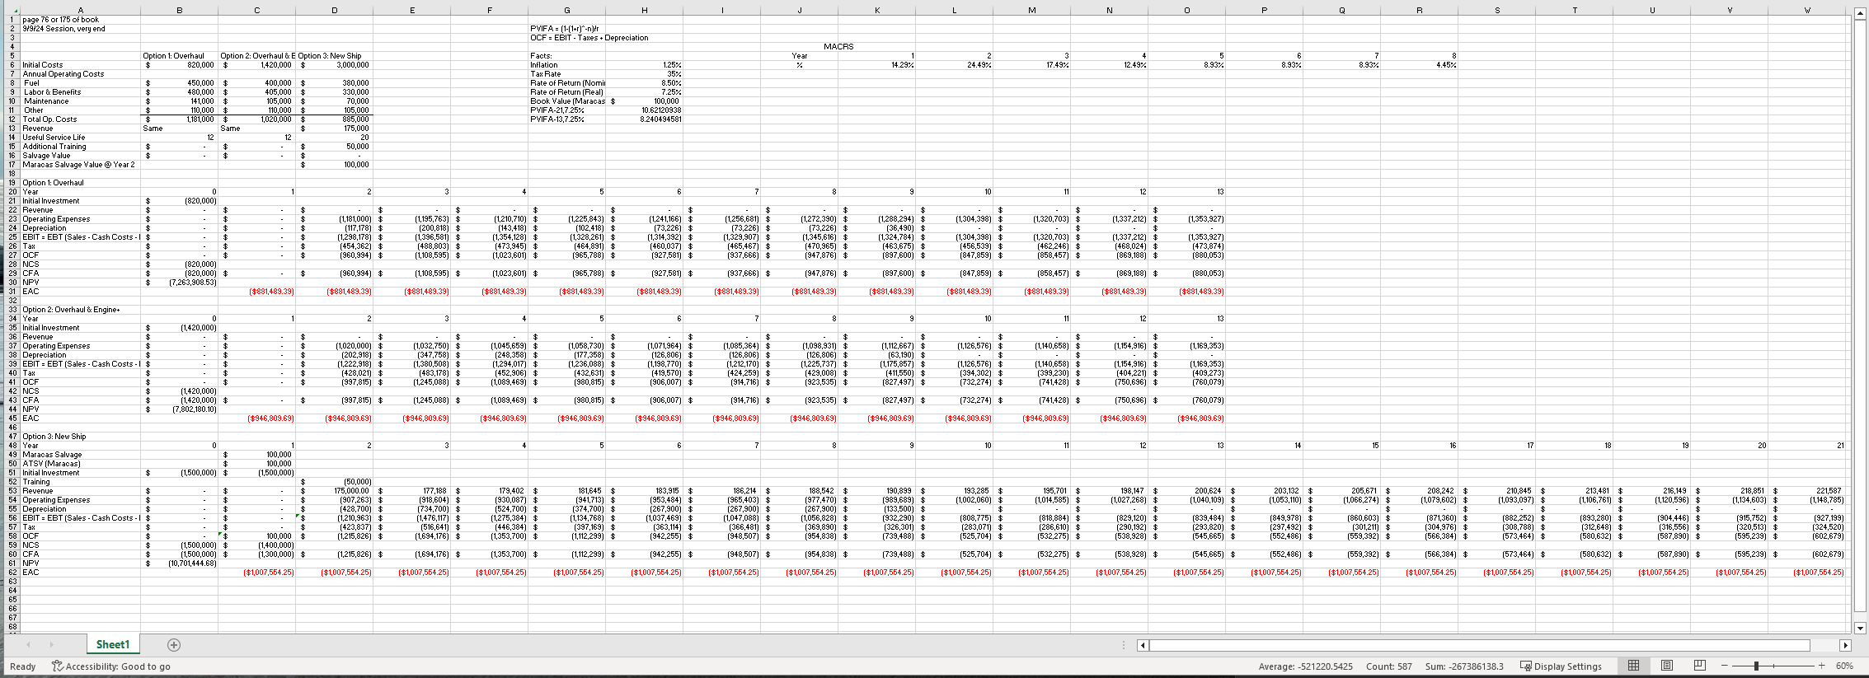Image resolution: width=1869 pixels, height=678 pixels.
Task: Click the vertical scrollbar down arrow
Action: click(x=1860, y=628)
